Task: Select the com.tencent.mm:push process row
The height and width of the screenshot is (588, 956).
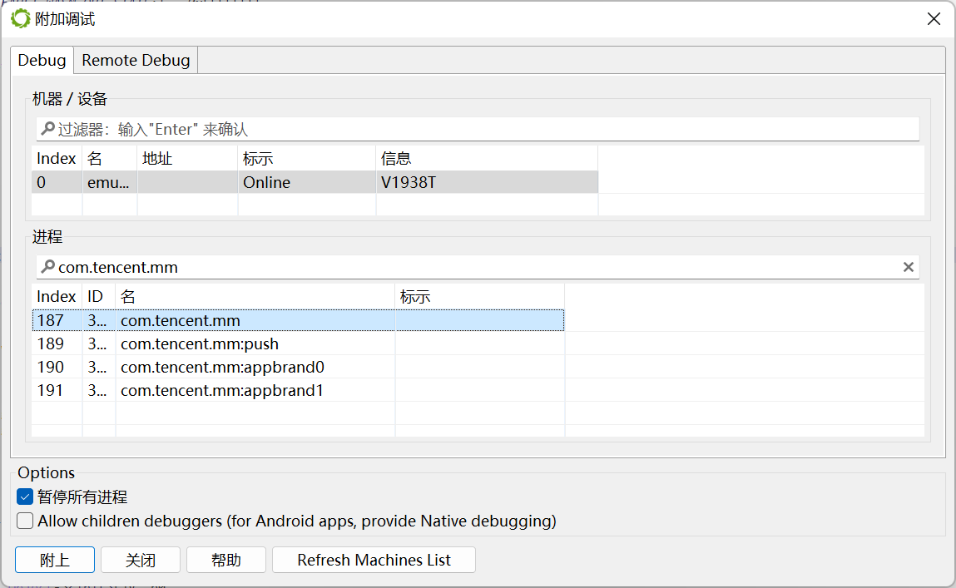Action: coord(298,343)
